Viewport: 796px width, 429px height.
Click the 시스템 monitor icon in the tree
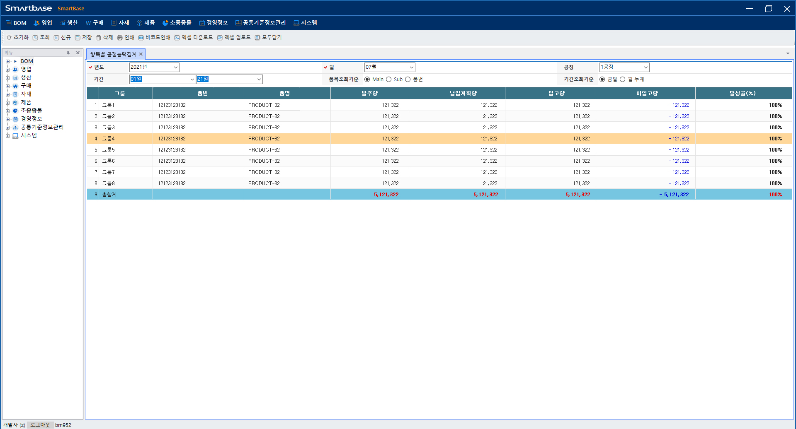15,136
